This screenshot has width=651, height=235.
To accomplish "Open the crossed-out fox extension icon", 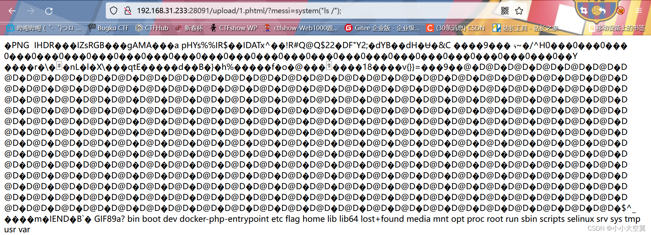I will [620, 11].
